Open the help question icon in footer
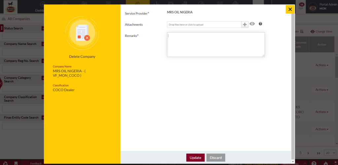Screen dimensions: 338x165 314,163
